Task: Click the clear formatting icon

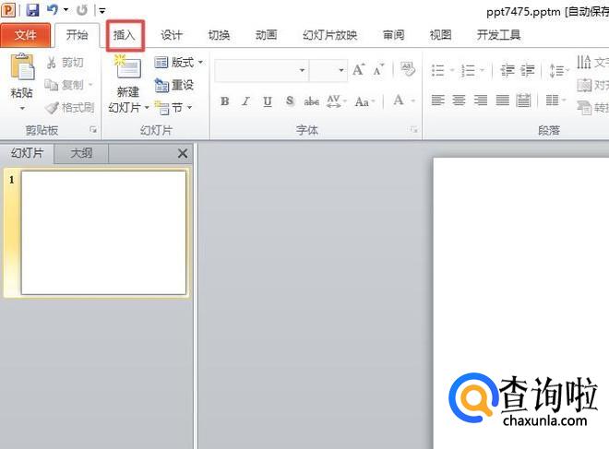Action: pyautogui.click(x=408, y=69)
